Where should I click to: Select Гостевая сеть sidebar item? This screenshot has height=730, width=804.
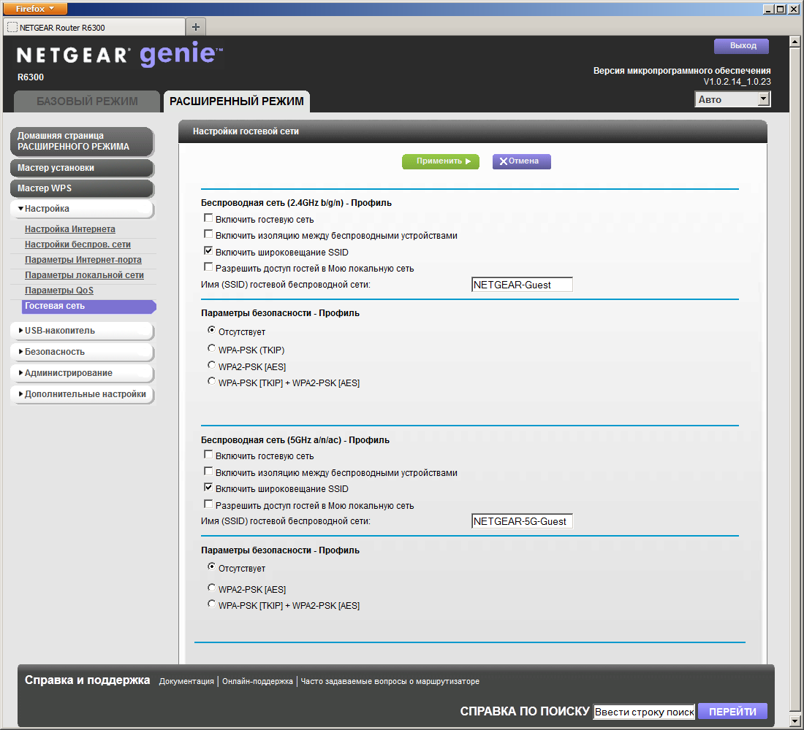pos(88,307)
